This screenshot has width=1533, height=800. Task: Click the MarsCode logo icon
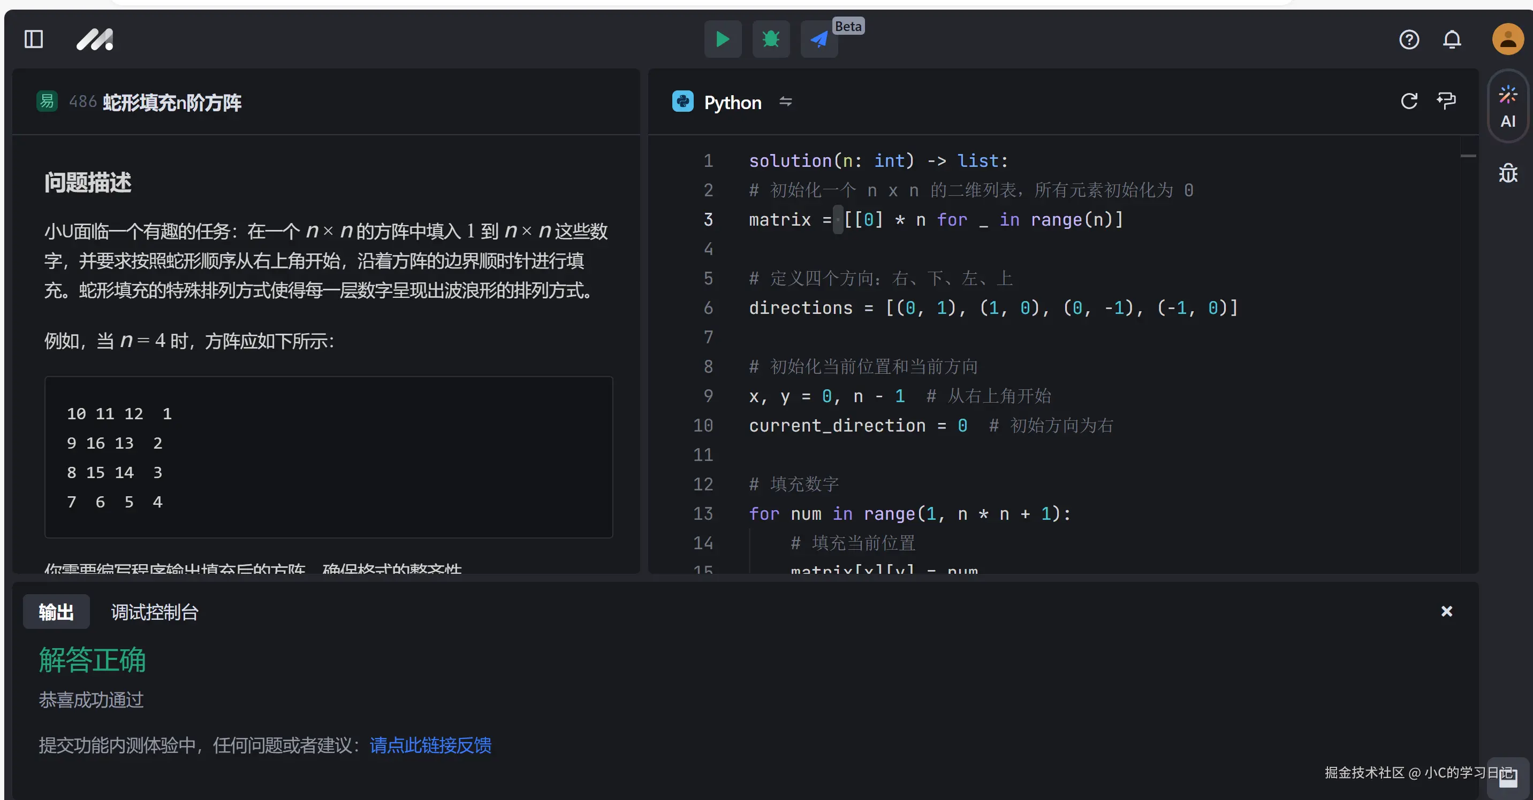click(95, 39)
